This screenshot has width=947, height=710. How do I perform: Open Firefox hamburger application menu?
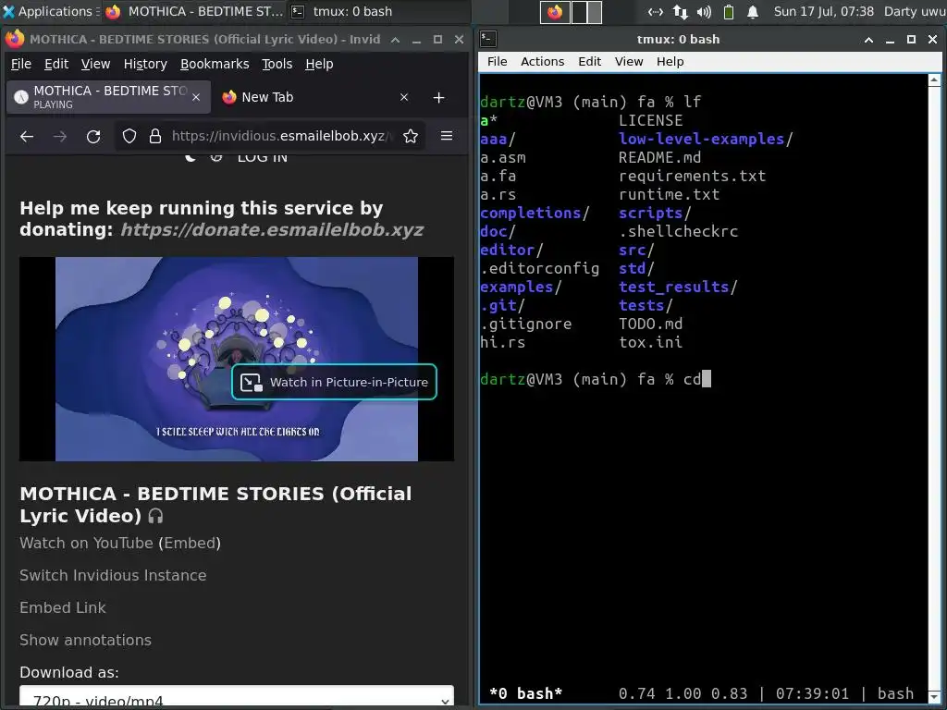click(x=447, y=136)
